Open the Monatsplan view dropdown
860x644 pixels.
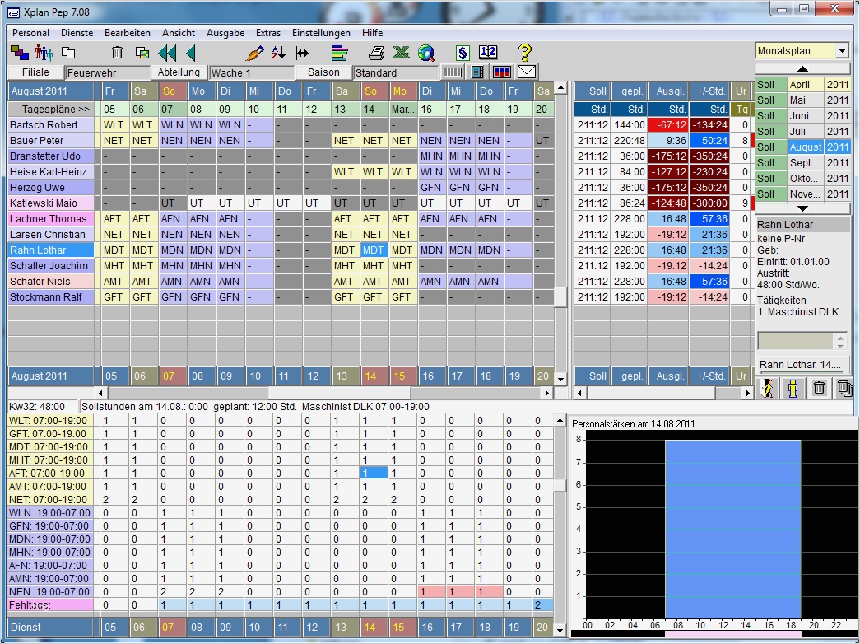point(842,50)
